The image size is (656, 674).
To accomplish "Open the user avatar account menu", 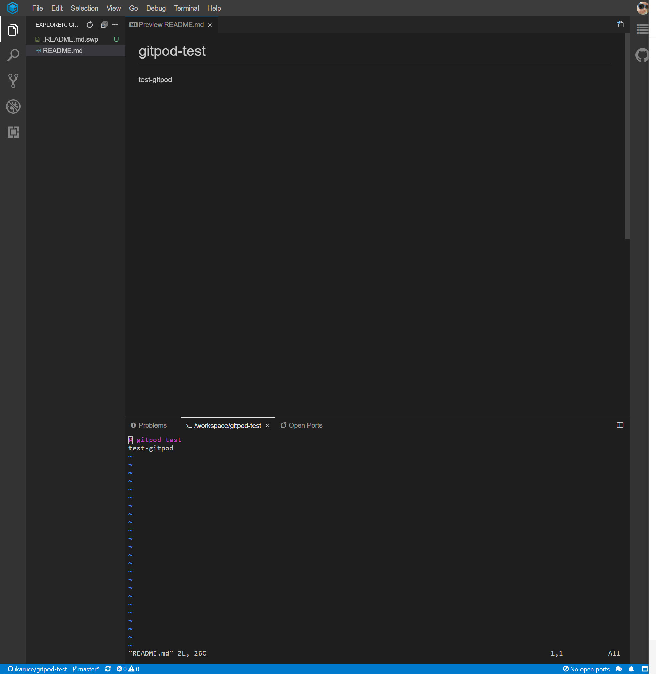I will point(642,8).
